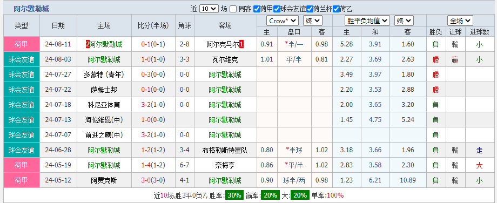Open the 胜平负均值 dropdown
The height and width of the screenshot is (203, 497).
(367, 21)
